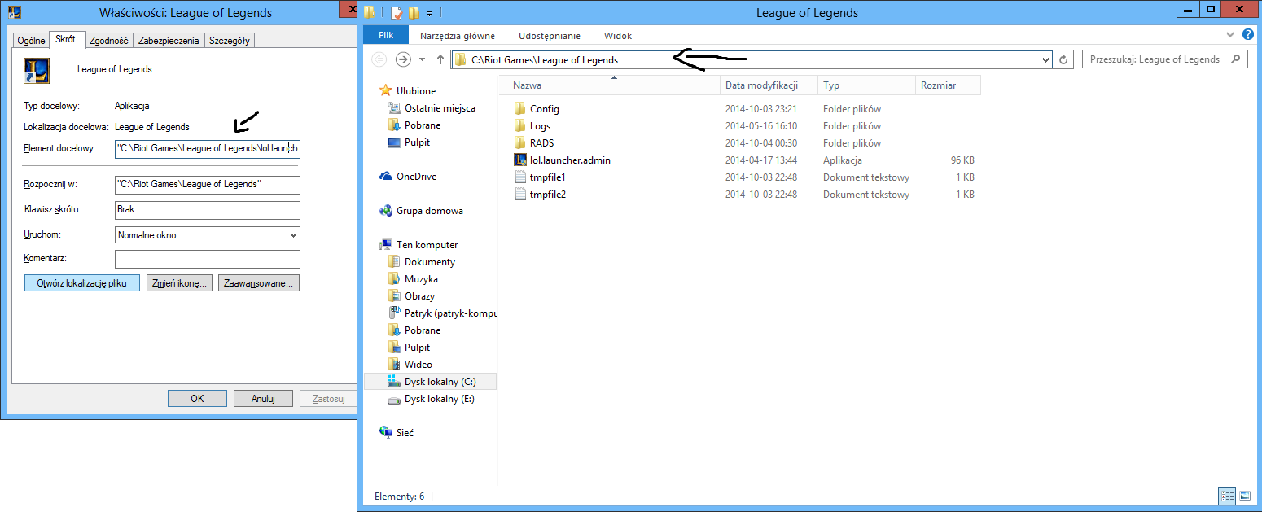Go forward with Explorer forward arrow

[x=403, y=59]
